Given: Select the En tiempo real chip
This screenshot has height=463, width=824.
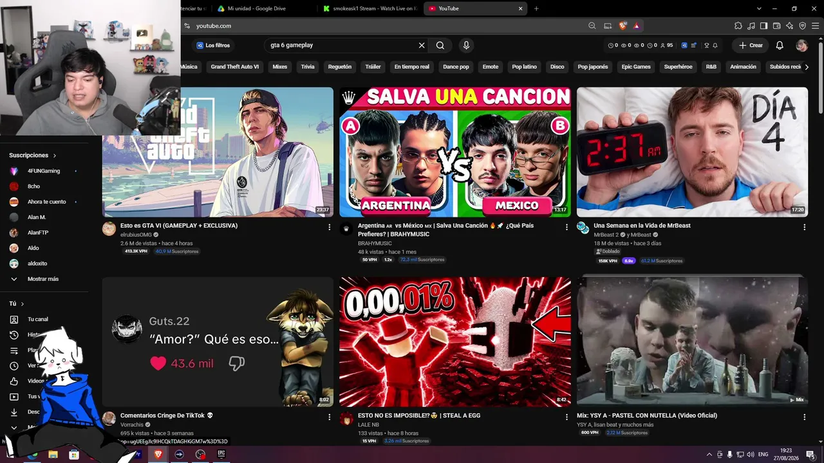Looking at the screenshot, I should tap(412, 67).
